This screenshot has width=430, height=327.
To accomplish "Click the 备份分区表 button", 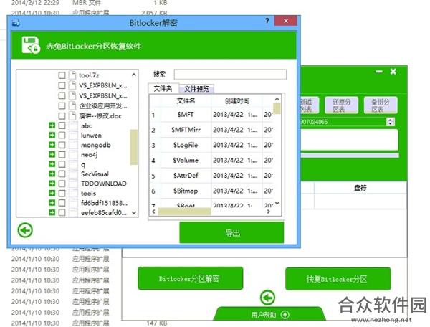I will point(381,105).
